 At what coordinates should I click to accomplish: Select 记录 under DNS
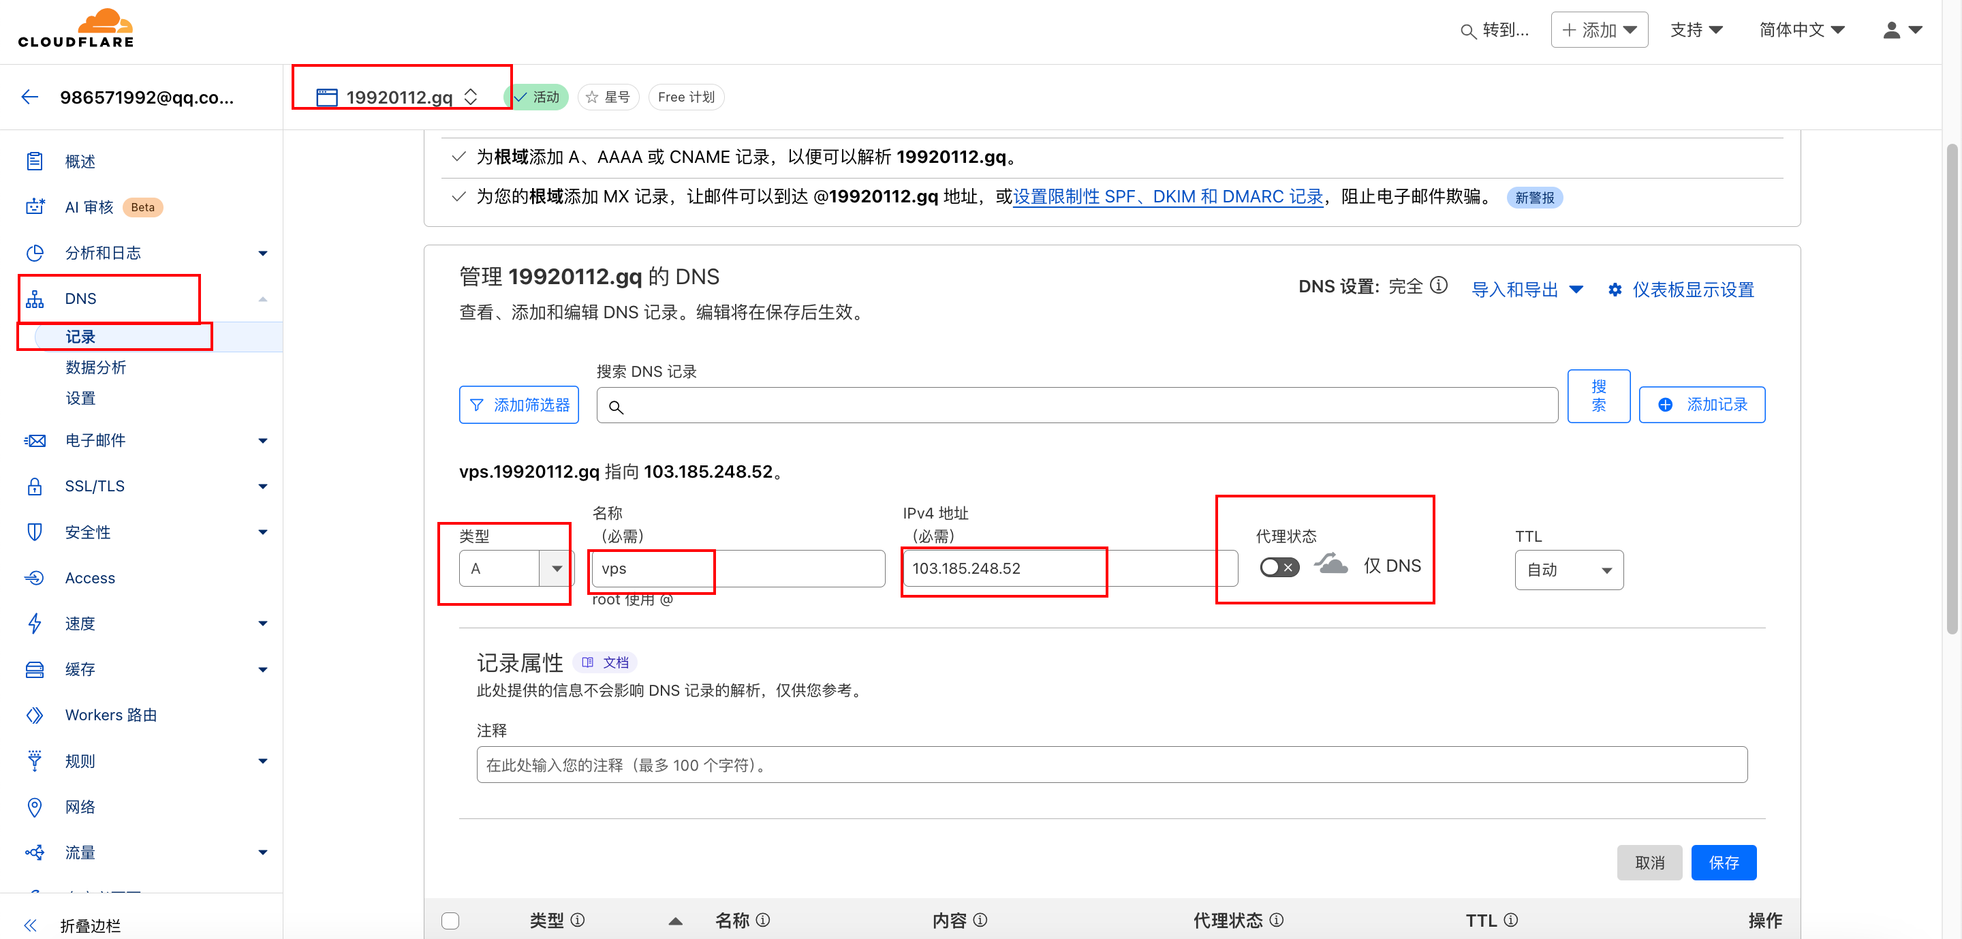(81, 337)
